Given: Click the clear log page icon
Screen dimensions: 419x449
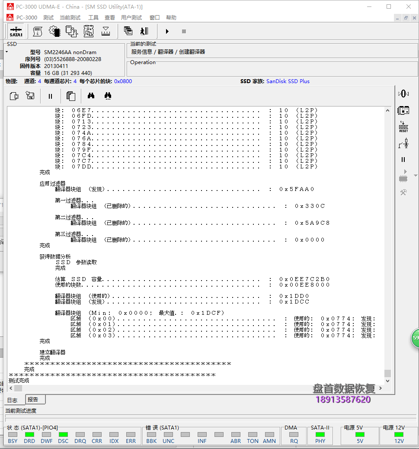Looking at the screenshot, I should (14, 96).
